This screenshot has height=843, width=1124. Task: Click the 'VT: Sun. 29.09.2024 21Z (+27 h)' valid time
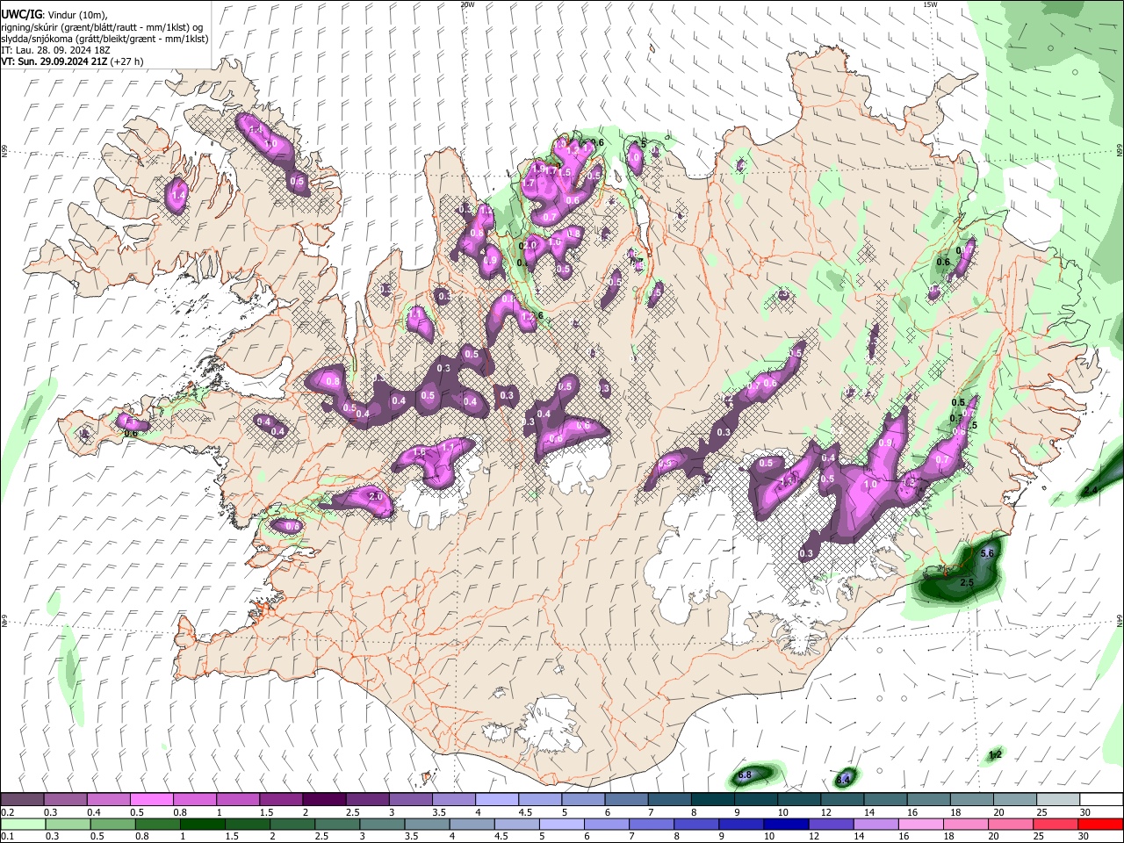click(x=72, y=61)
